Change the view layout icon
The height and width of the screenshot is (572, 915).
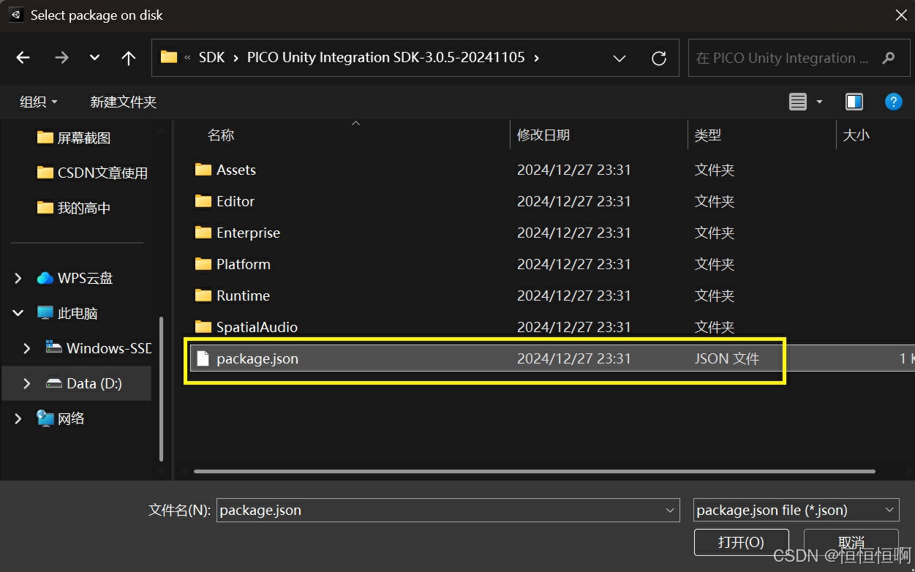click(x=798, y=102)
